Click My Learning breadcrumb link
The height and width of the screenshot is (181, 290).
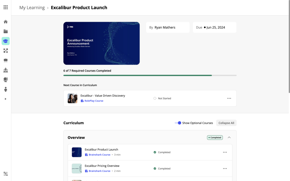(x=32, y=8)
